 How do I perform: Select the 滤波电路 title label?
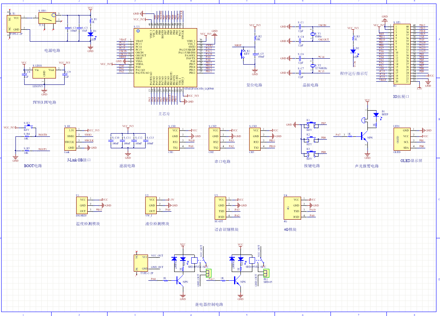click(127, 166)
